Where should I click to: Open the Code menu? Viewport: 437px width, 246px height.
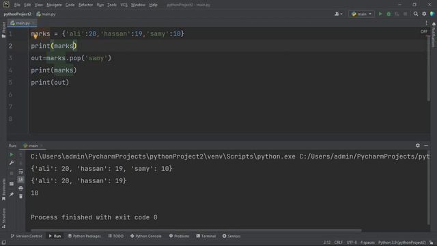point(70,5)
